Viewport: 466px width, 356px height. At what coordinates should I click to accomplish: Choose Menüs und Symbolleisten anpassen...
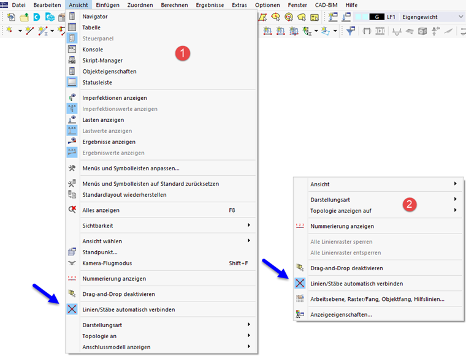pos(161,168)
